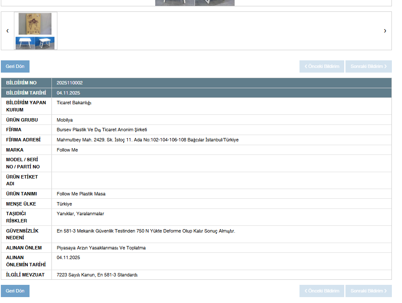Click the bottom Geri Dön button
The width and height of the screenshot is (402, 303).
15,291
